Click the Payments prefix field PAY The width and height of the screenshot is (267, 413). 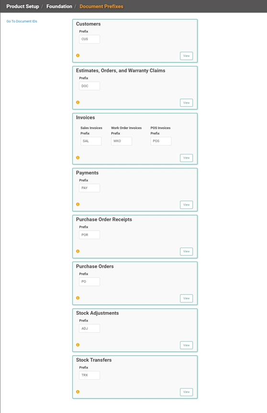click(x=89, y=188)
